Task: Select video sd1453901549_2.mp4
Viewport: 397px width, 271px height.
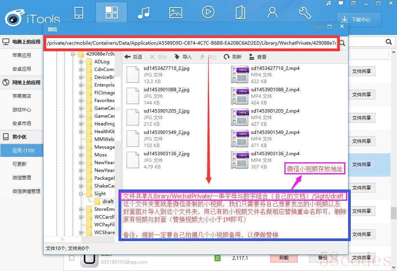Action: coord(265,139)
